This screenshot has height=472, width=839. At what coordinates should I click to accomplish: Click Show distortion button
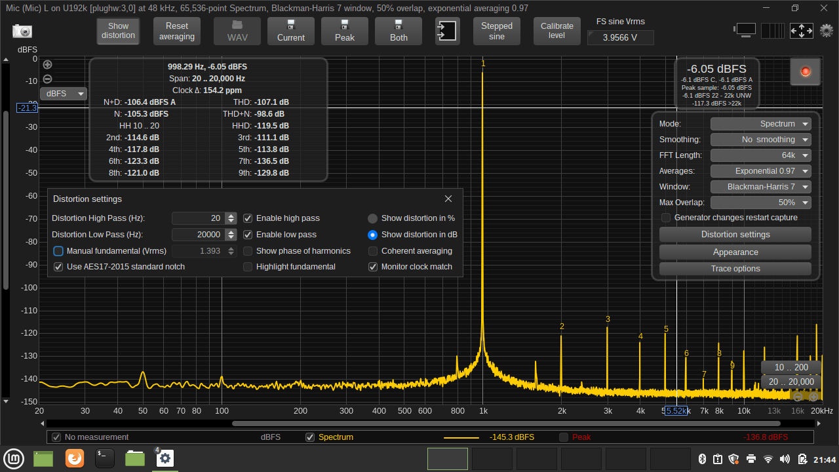[119, 31]
